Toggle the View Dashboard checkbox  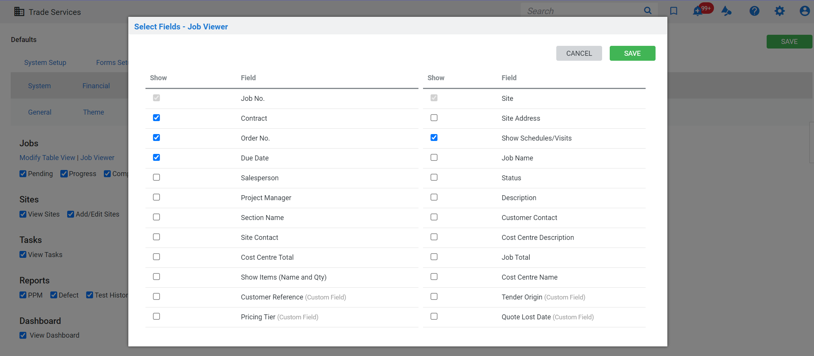(23, 335)
